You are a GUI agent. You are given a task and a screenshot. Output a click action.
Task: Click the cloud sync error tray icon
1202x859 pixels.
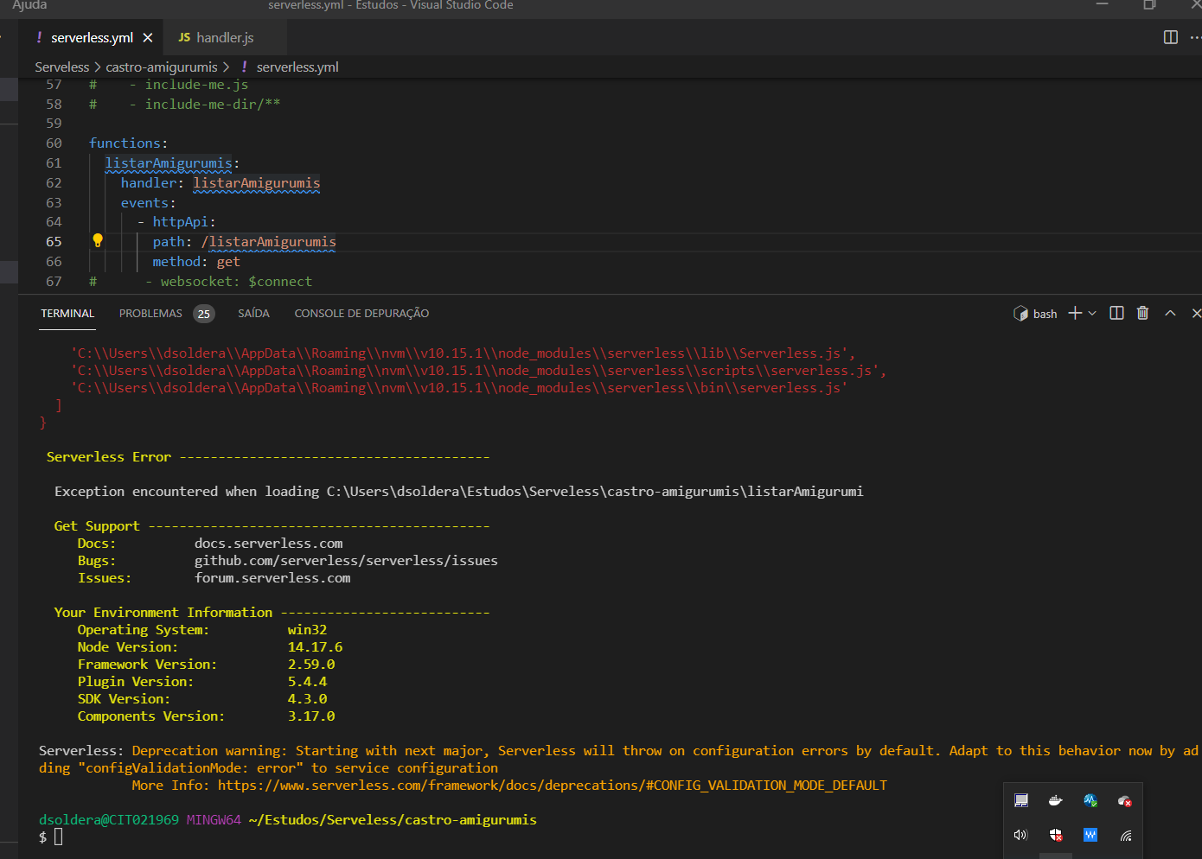tap(1125, 801)
